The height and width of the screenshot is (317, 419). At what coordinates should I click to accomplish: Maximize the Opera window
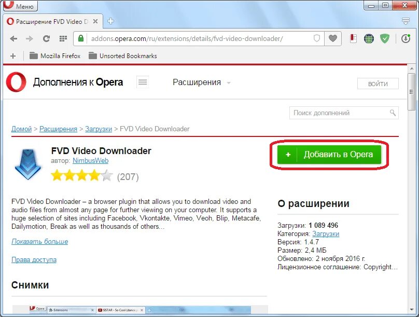(x=385, y=5)
